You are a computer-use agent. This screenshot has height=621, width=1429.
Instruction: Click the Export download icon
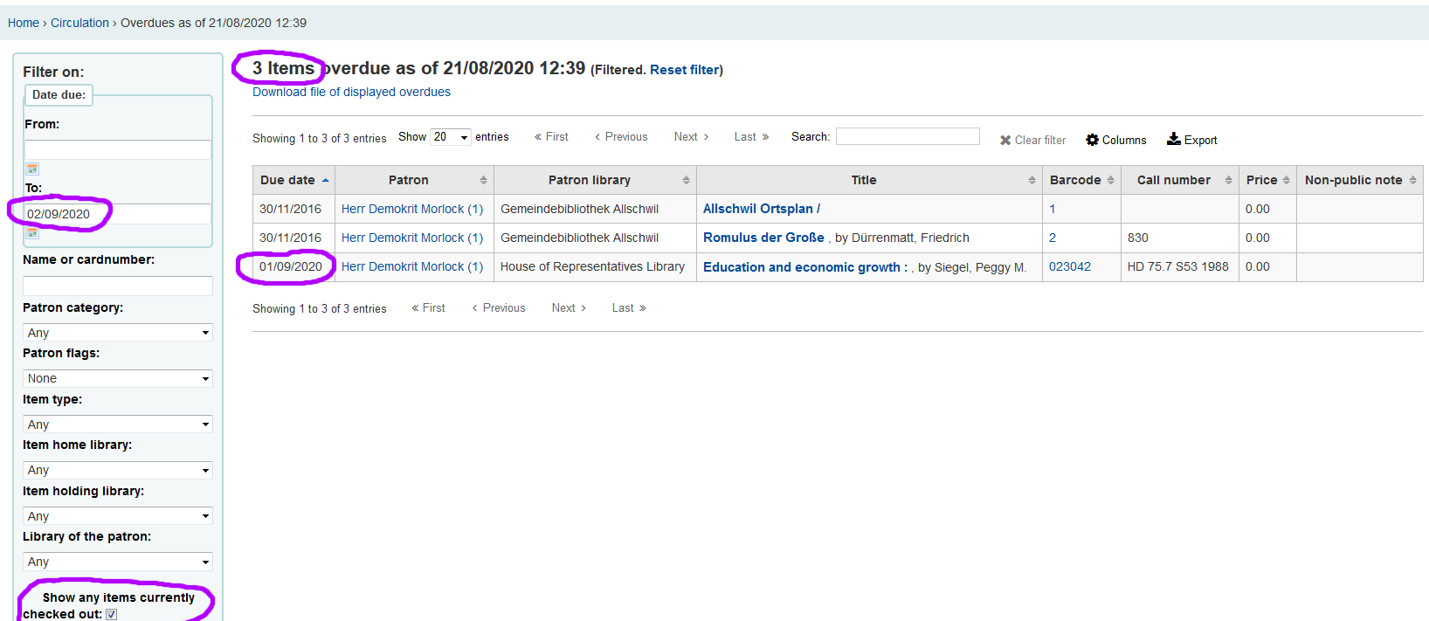pos(1174,139)
